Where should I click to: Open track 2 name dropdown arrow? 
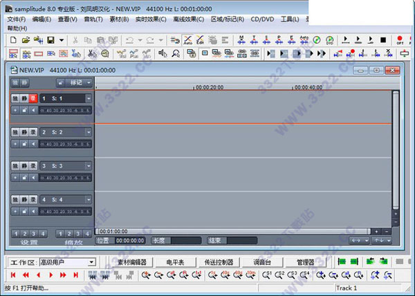(89, 132)
